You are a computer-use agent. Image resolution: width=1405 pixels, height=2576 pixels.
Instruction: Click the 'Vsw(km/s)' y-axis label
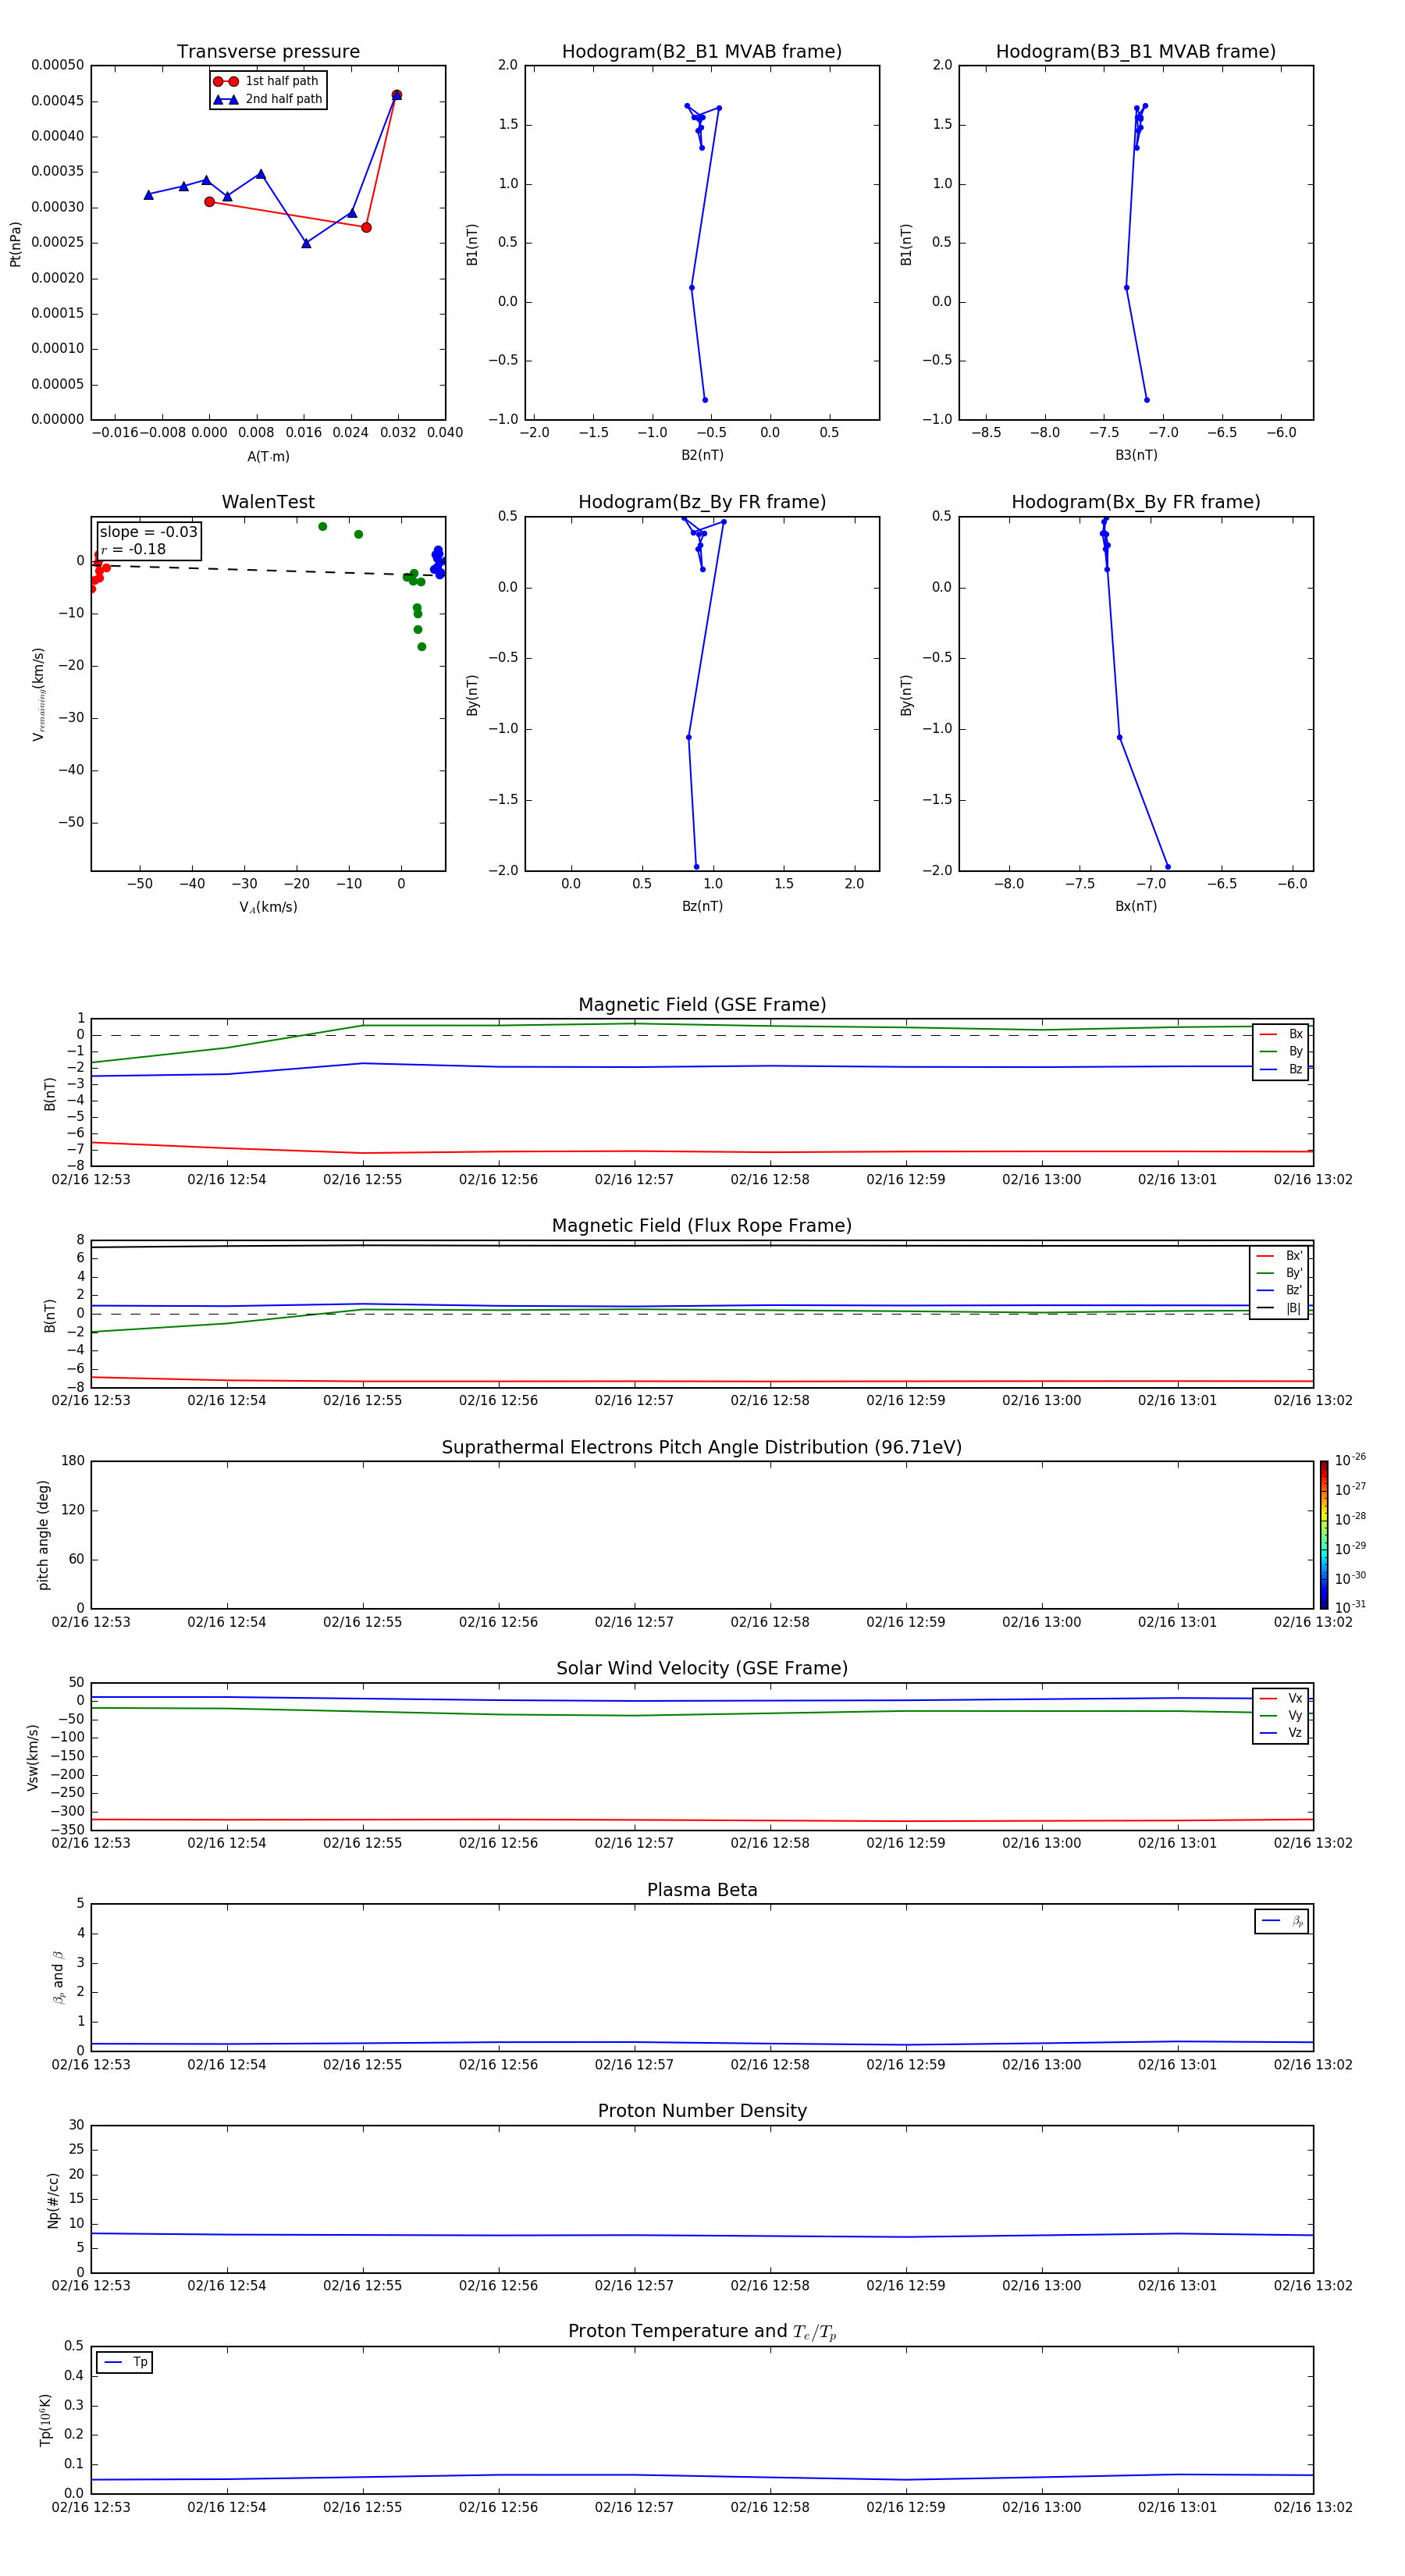pyautogui.click(x=32, y=1757)
